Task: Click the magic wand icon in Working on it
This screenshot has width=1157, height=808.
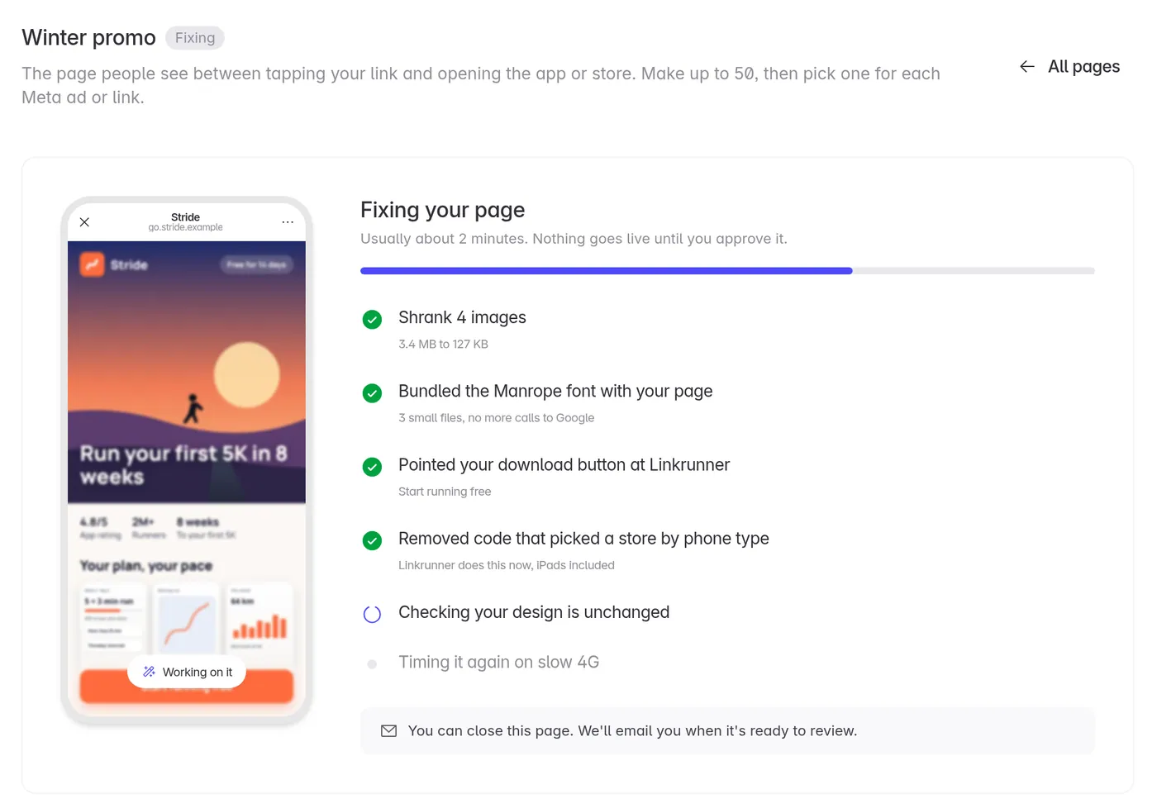Action: 150,672
